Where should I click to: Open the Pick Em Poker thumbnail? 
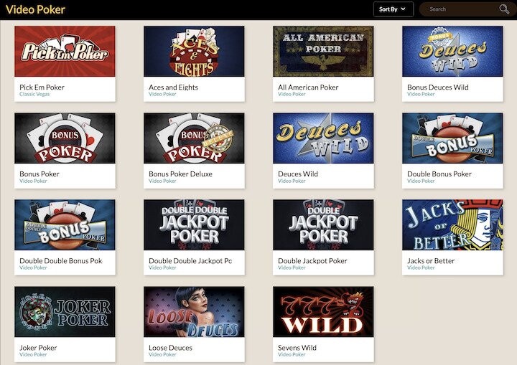[x=65, y=52]
